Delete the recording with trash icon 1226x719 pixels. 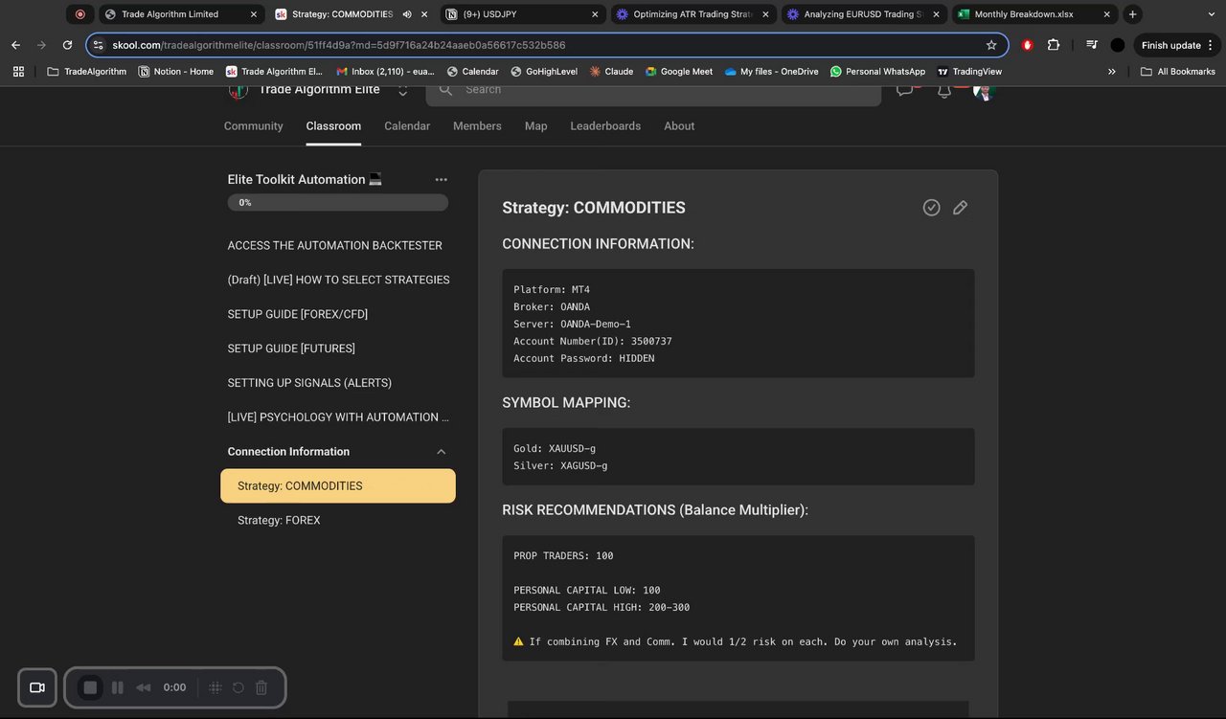[261, 687]
